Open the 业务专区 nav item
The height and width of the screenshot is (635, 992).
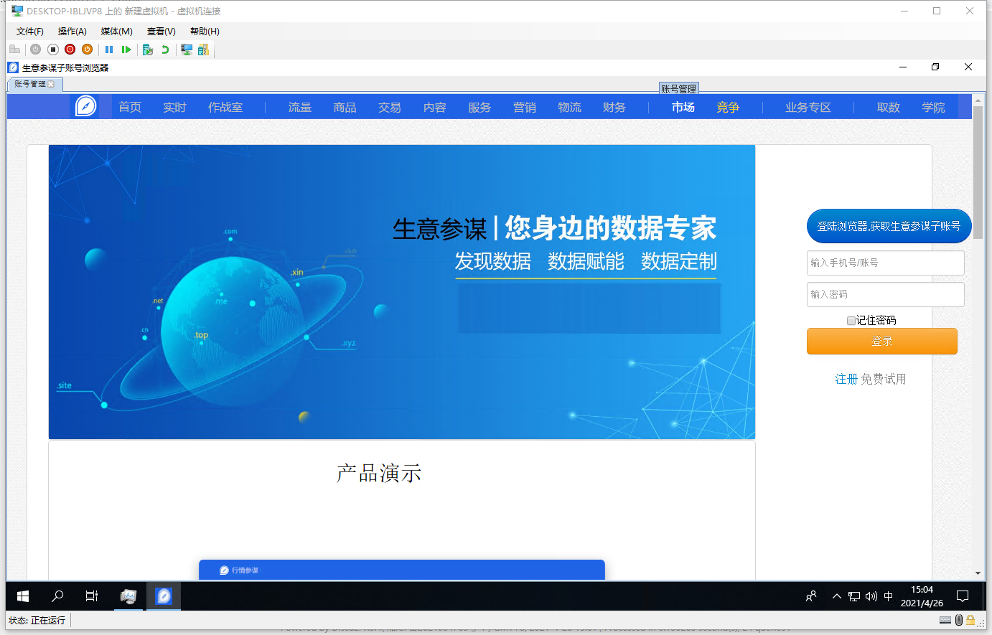[x=808, y=107]
